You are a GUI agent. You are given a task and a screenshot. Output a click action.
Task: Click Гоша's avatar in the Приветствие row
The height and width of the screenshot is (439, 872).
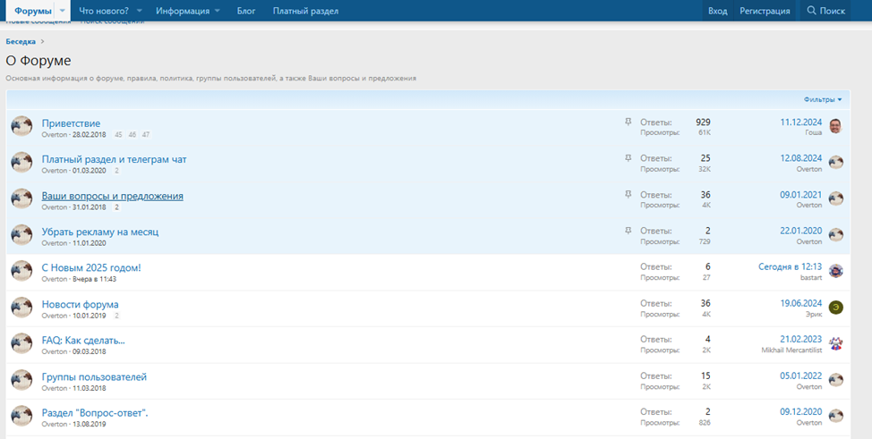tap(835, 126)
